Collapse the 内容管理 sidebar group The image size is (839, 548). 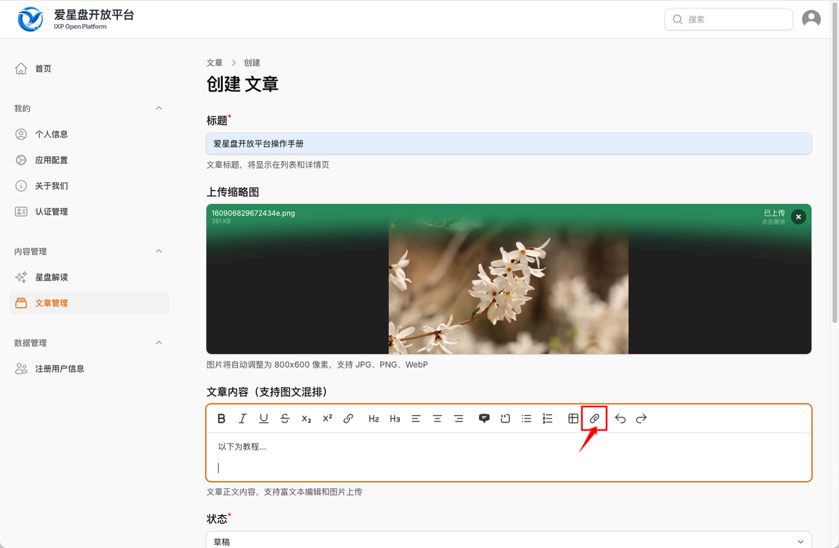pyautogui.click(x=159, y=252)
